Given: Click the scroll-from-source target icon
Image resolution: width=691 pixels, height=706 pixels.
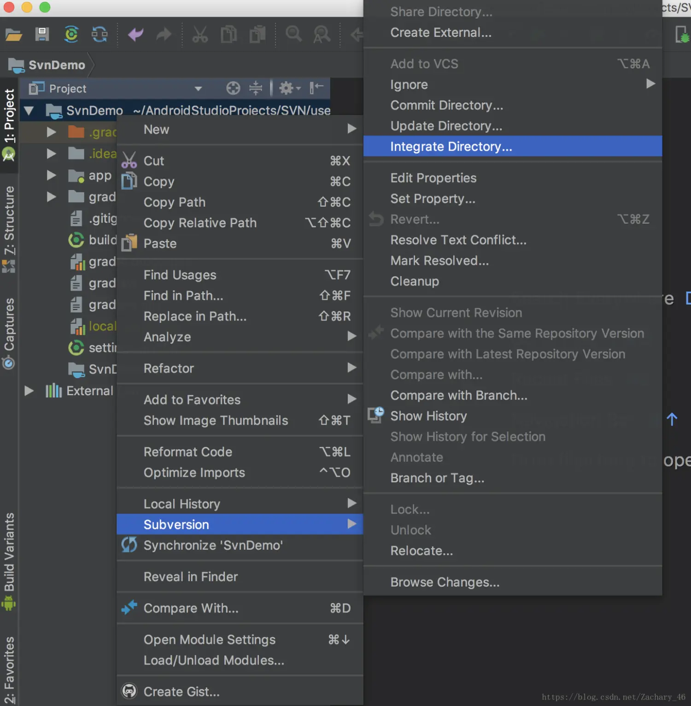Looking at the screenshot, I should (x=233, y=88).
